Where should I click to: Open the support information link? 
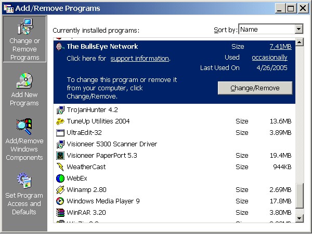tap(140, 59)
